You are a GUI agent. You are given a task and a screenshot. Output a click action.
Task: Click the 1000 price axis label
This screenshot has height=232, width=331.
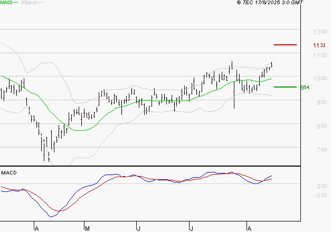click(x=319, y=78)
